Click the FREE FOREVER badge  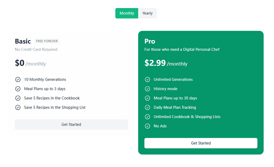(x=47, y=41)
